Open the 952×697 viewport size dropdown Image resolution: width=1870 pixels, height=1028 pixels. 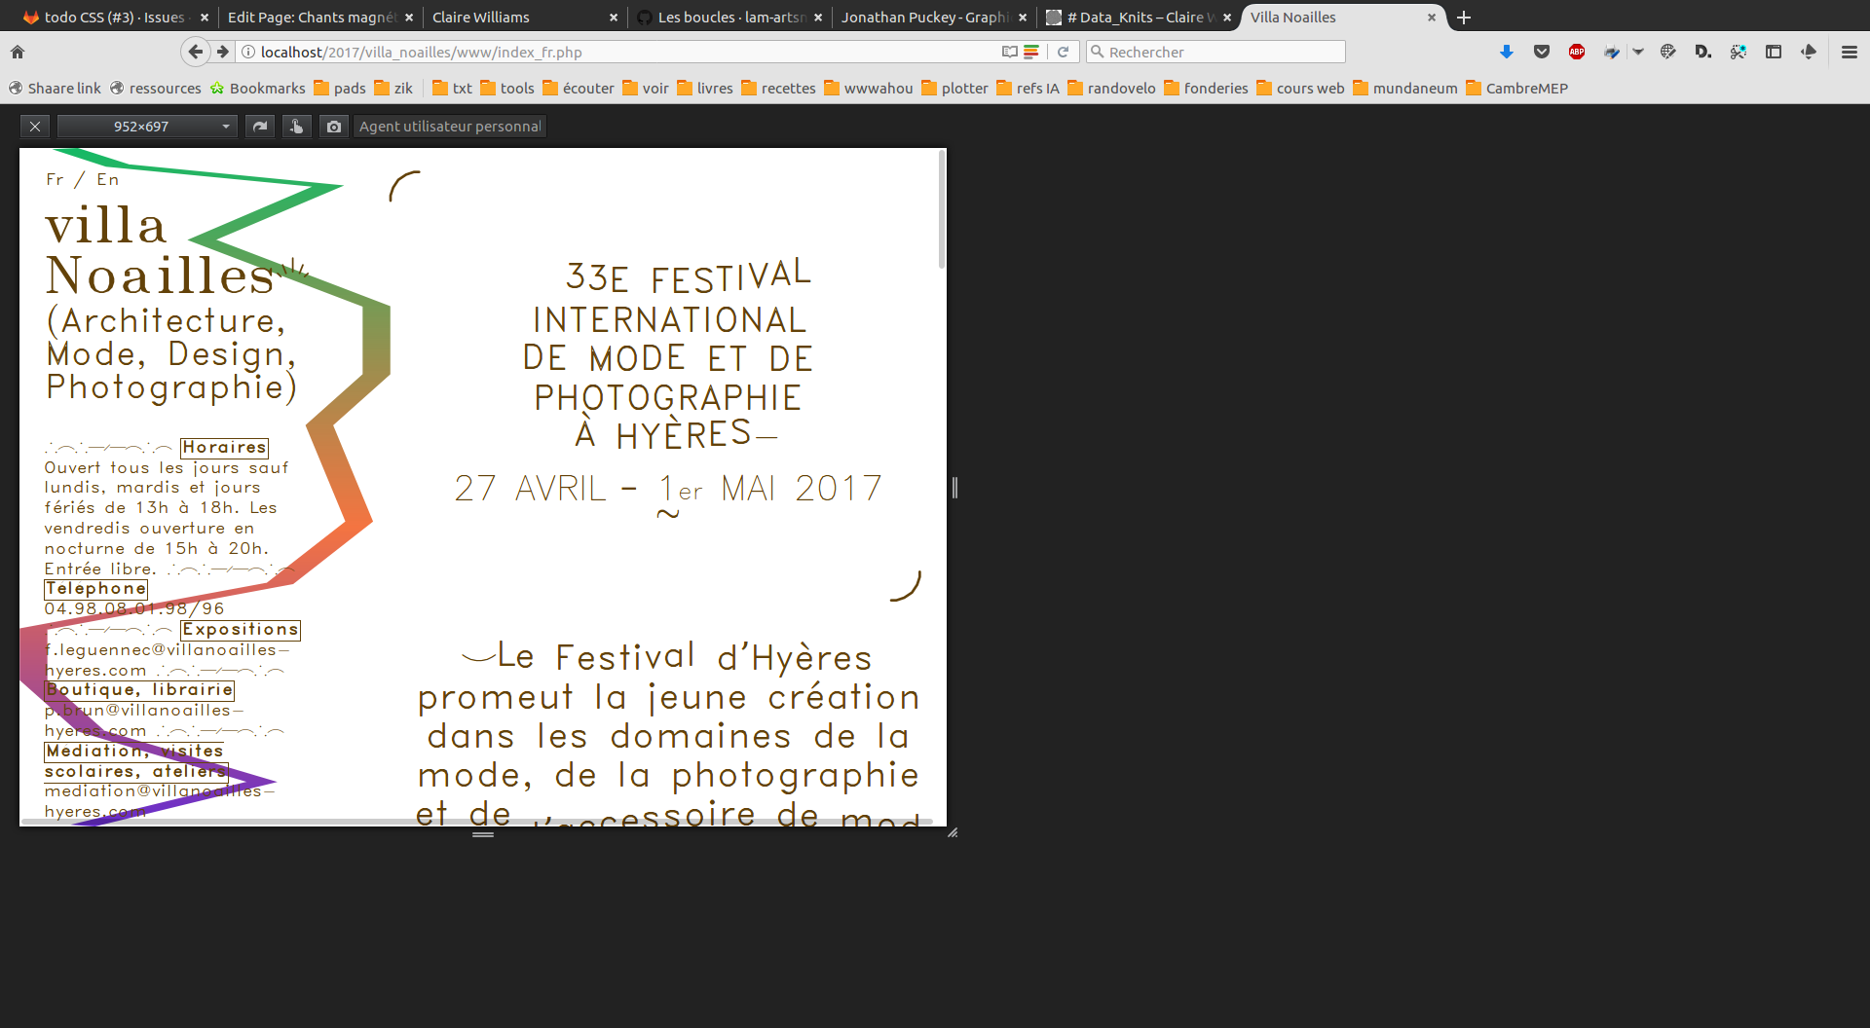click(147, 127)
